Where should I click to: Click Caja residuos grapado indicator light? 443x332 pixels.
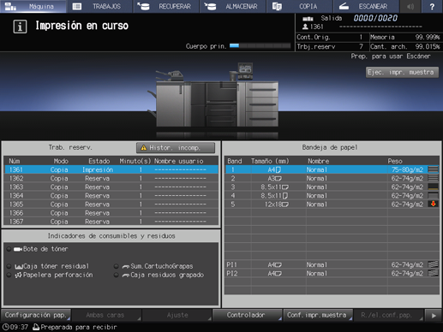tap(117, 275)
